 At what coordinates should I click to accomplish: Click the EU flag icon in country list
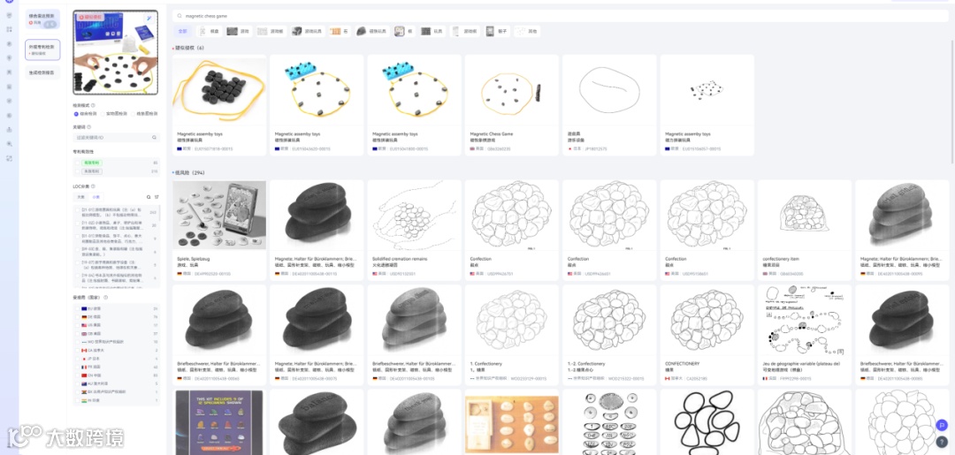84,309
